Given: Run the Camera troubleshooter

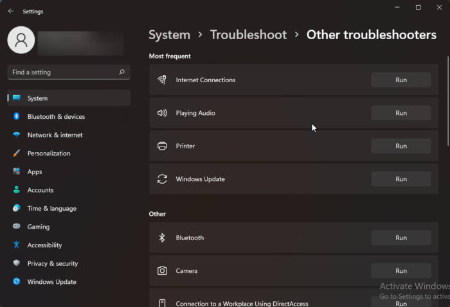Looking at the screenshot, I should tap(401, 271).
